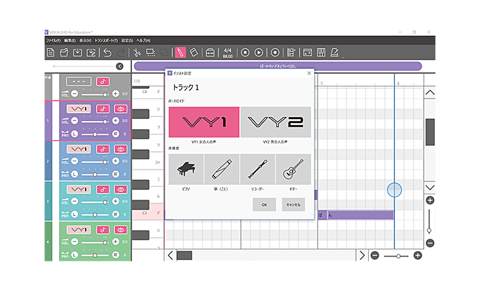Viewport: 480px width, 290px height.
Task: Confirm with the OK button
Action: [x=264, y=205]
